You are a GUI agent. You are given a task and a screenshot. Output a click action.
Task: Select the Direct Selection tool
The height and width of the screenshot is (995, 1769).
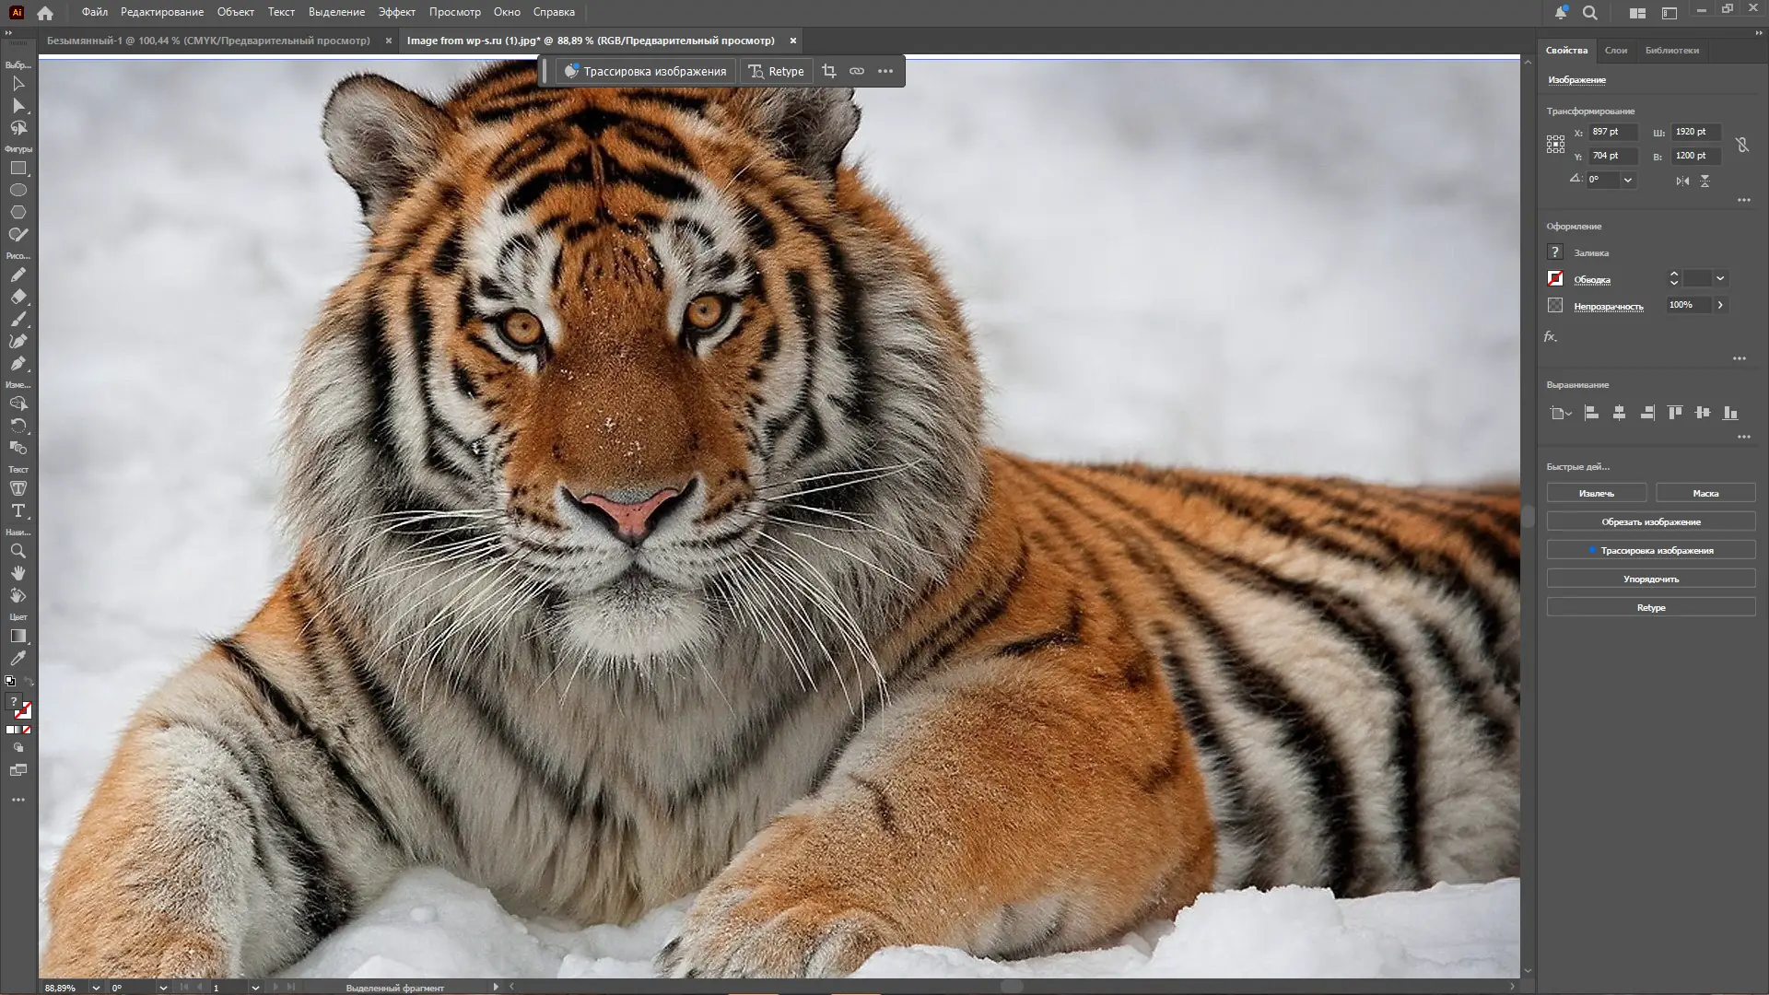[18, 106]
